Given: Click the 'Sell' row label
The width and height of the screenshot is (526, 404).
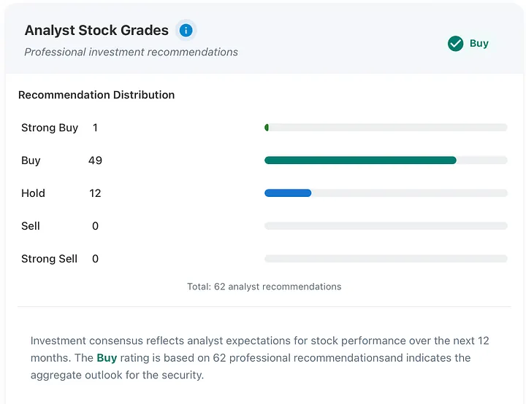Looking at the screenshot, I should point(31,226).
